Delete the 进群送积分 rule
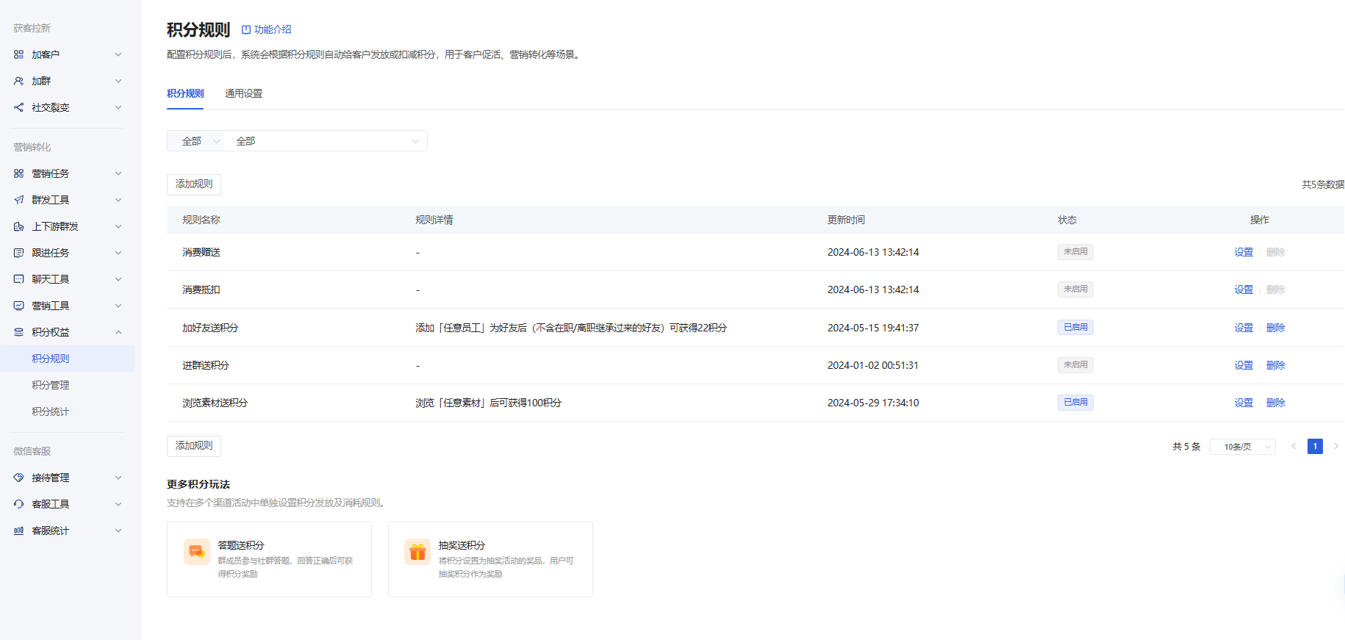This screenshot has height=640, width=1345. point(1276,365)
